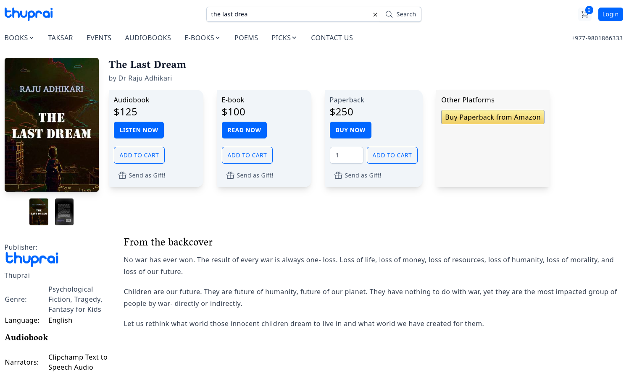Expand the PICKS dropdown menu
The height and width of the screenshot is (381, 629).
[284, 38]
